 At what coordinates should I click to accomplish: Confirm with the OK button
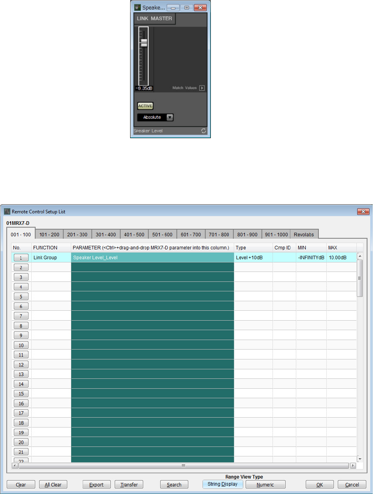tap(320, 484)
